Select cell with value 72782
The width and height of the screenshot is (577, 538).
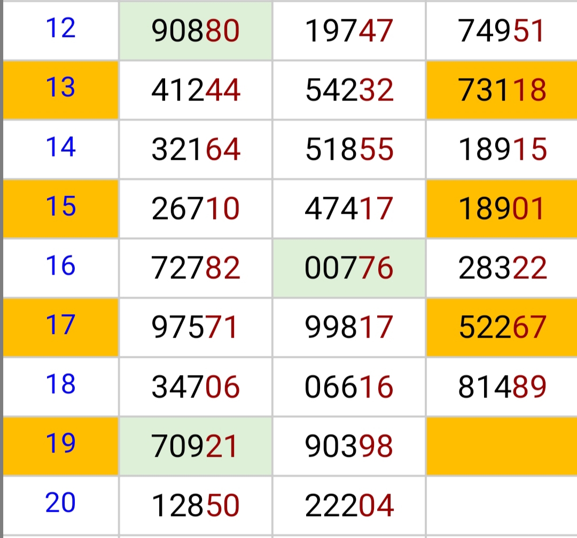coord(196,268)
